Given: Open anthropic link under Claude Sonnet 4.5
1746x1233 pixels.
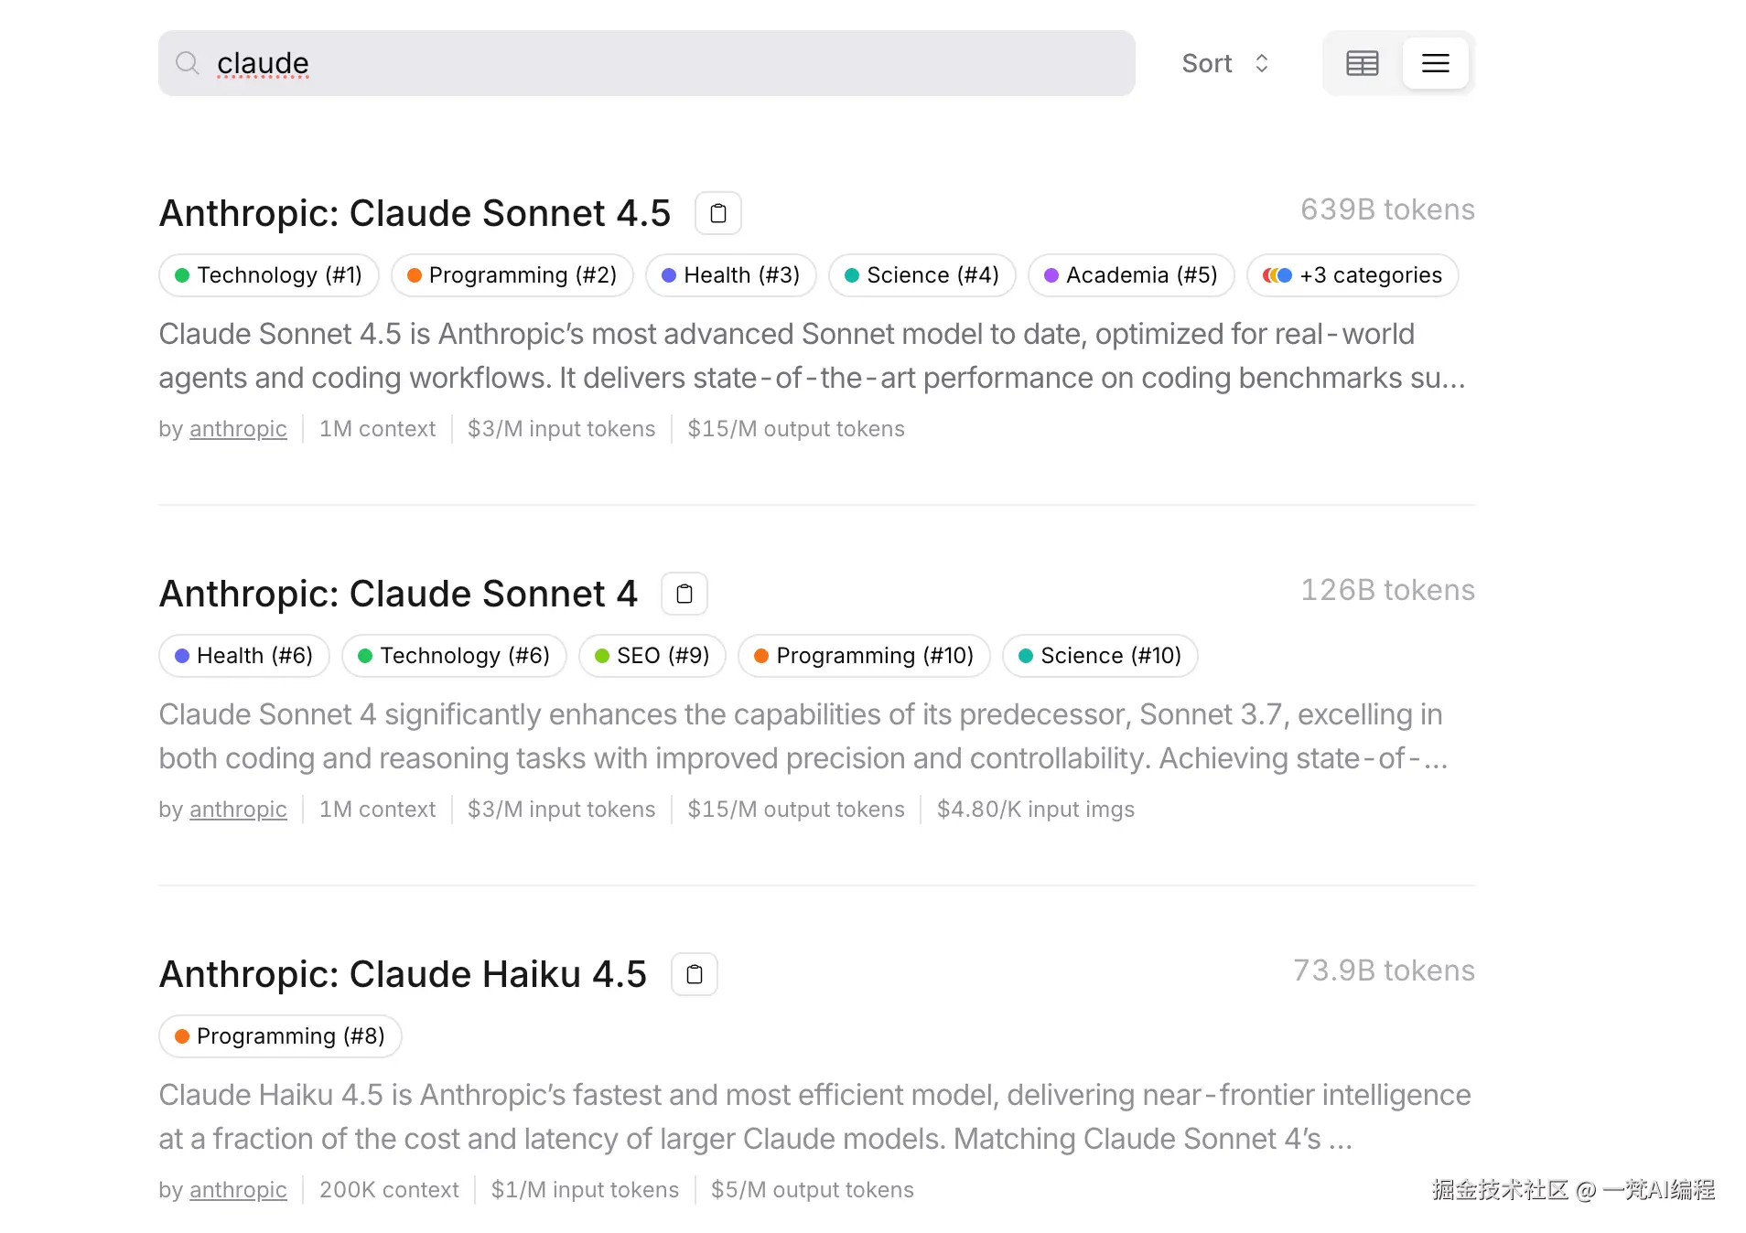Looking at the screenshot, I should tap(238, 429).
